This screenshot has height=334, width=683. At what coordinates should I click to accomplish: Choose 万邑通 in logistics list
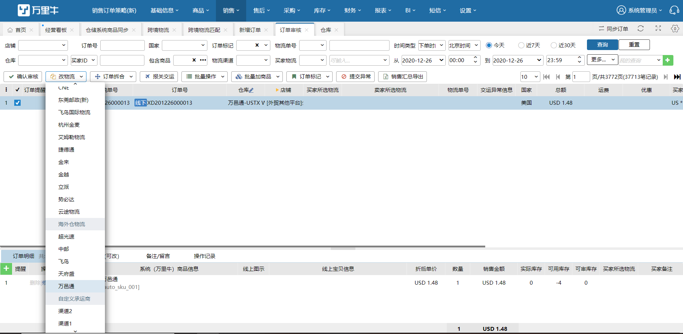click(x=75, y=286)
